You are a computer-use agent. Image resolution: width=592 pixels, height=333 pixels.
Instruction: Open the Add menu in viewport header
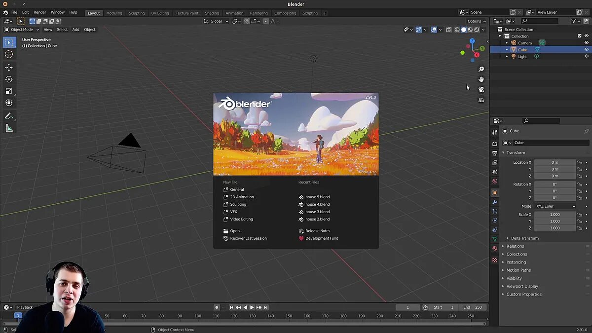coord(76,30)
